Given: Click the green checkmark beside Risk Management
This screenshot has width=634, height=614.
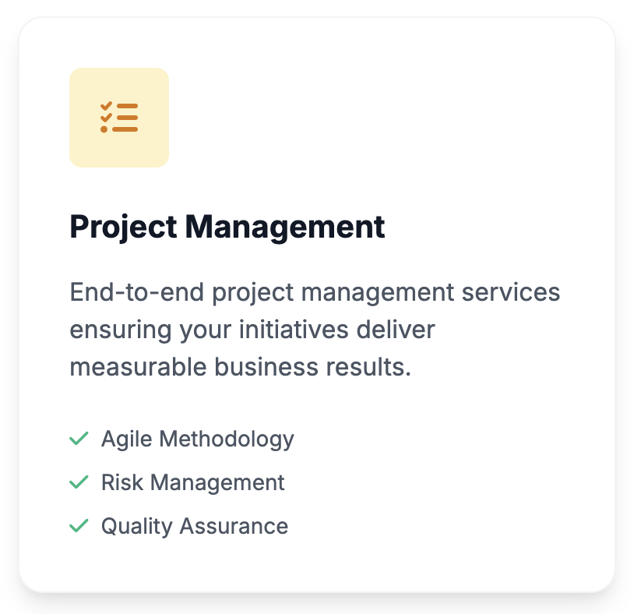Looking at the screenshot, I should (x=79, y=482).
